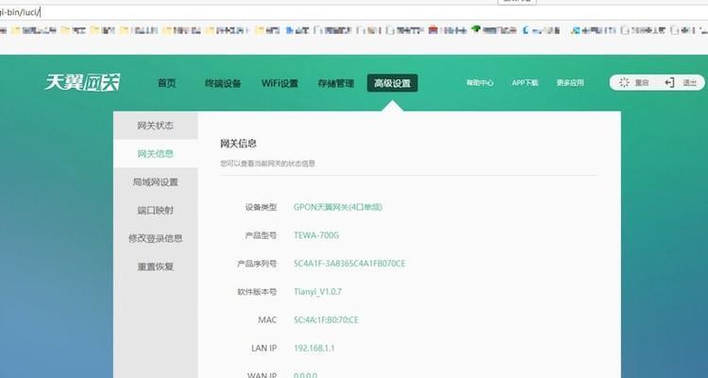Click the MAC label
Viewport: 708px width, 378px height.
coord(267,320)
